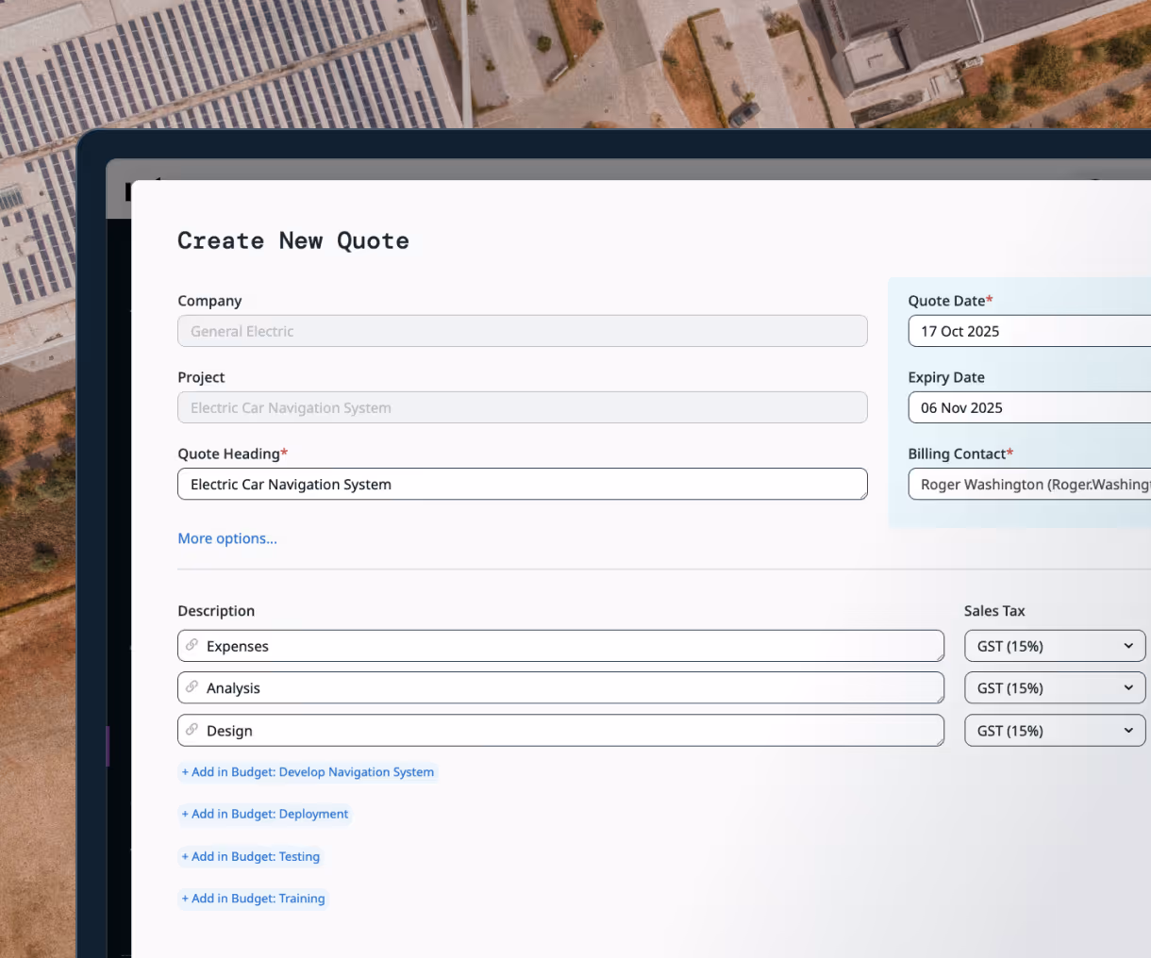The height and width of the screenshot is (958, 1151).
Task: Open the Quote Date field
Action: [x=1029, y=331]
